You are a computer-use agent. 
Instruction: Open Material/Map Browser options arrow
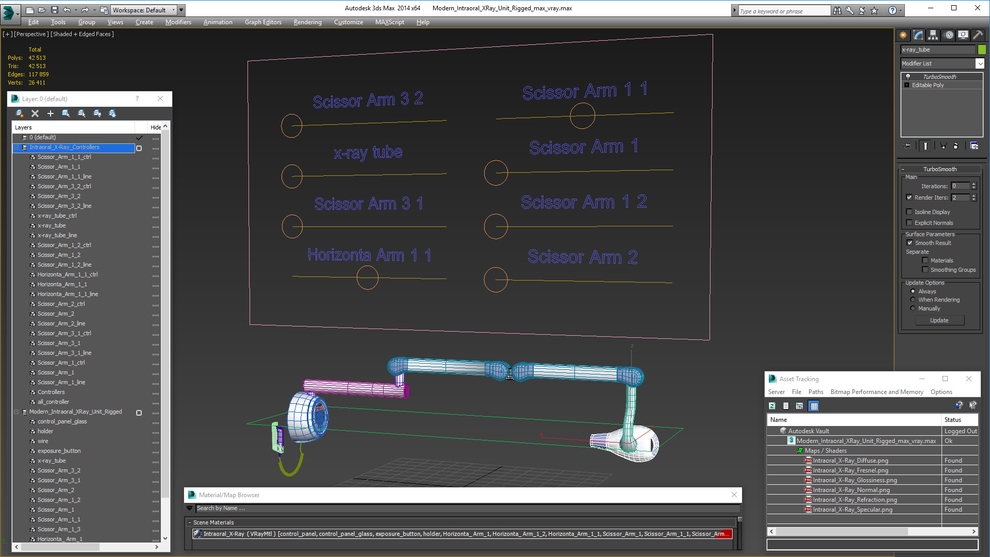coord(189,509)
